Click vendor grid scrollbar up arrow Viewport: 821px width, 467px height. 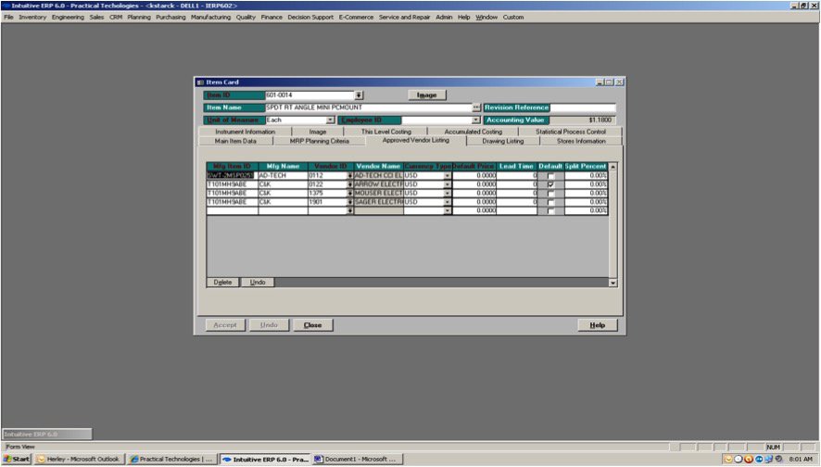(613, 167)
